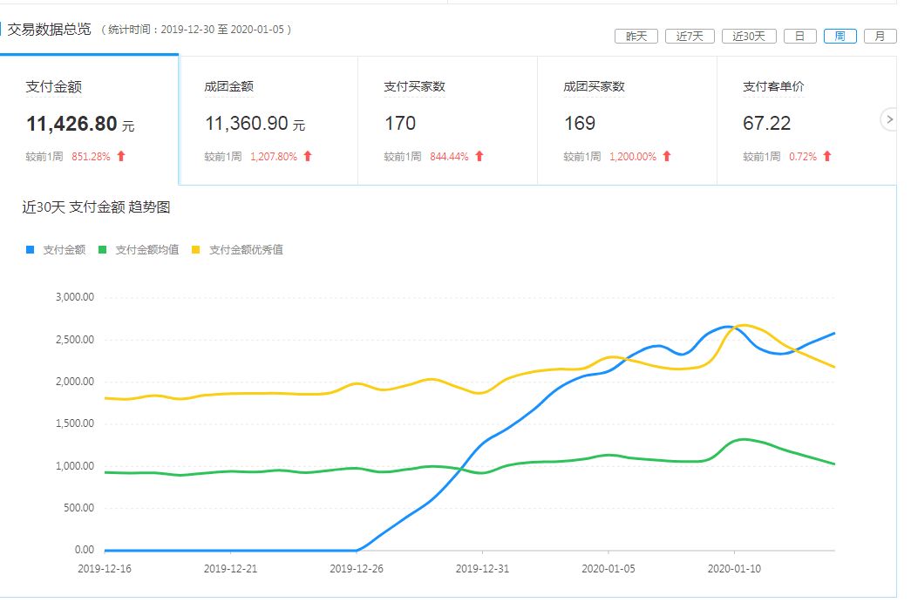Toggle yellow 支付金额优秀值 legend series
The image size is (911, 616).
tap(238, 250)
